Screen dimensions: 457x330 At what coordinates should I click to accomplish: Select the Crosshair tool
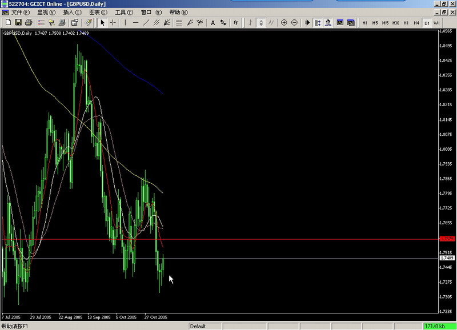[113, 23]
